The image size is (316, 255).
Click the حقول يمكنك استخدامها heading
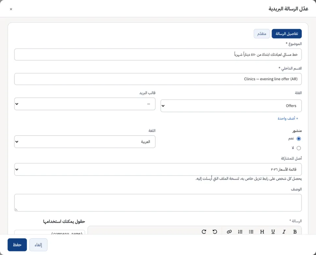pos(64,222)
